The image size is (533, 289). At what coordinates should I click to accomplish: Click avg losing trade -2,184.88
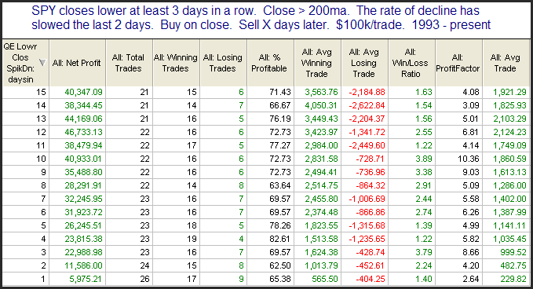click(x=367, y=92)
